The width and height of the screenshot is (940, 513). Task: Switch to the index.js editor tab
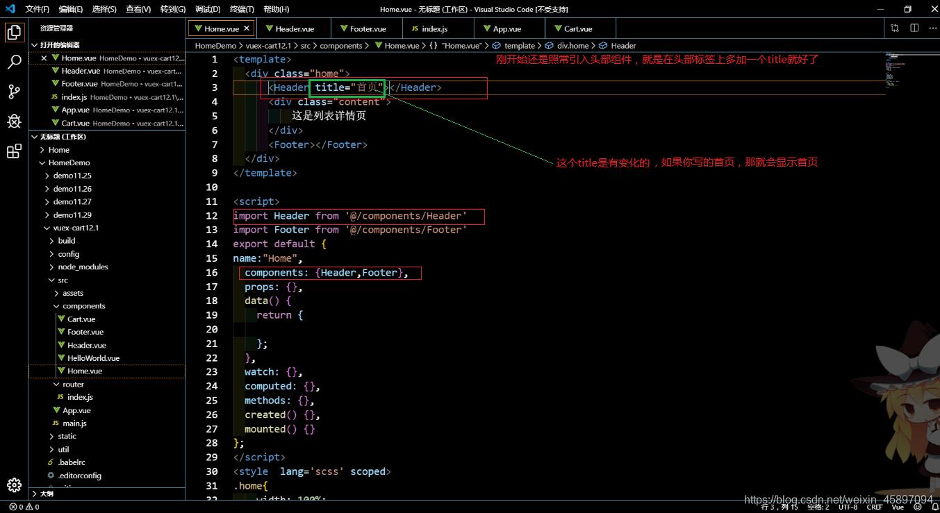[438, 28]
